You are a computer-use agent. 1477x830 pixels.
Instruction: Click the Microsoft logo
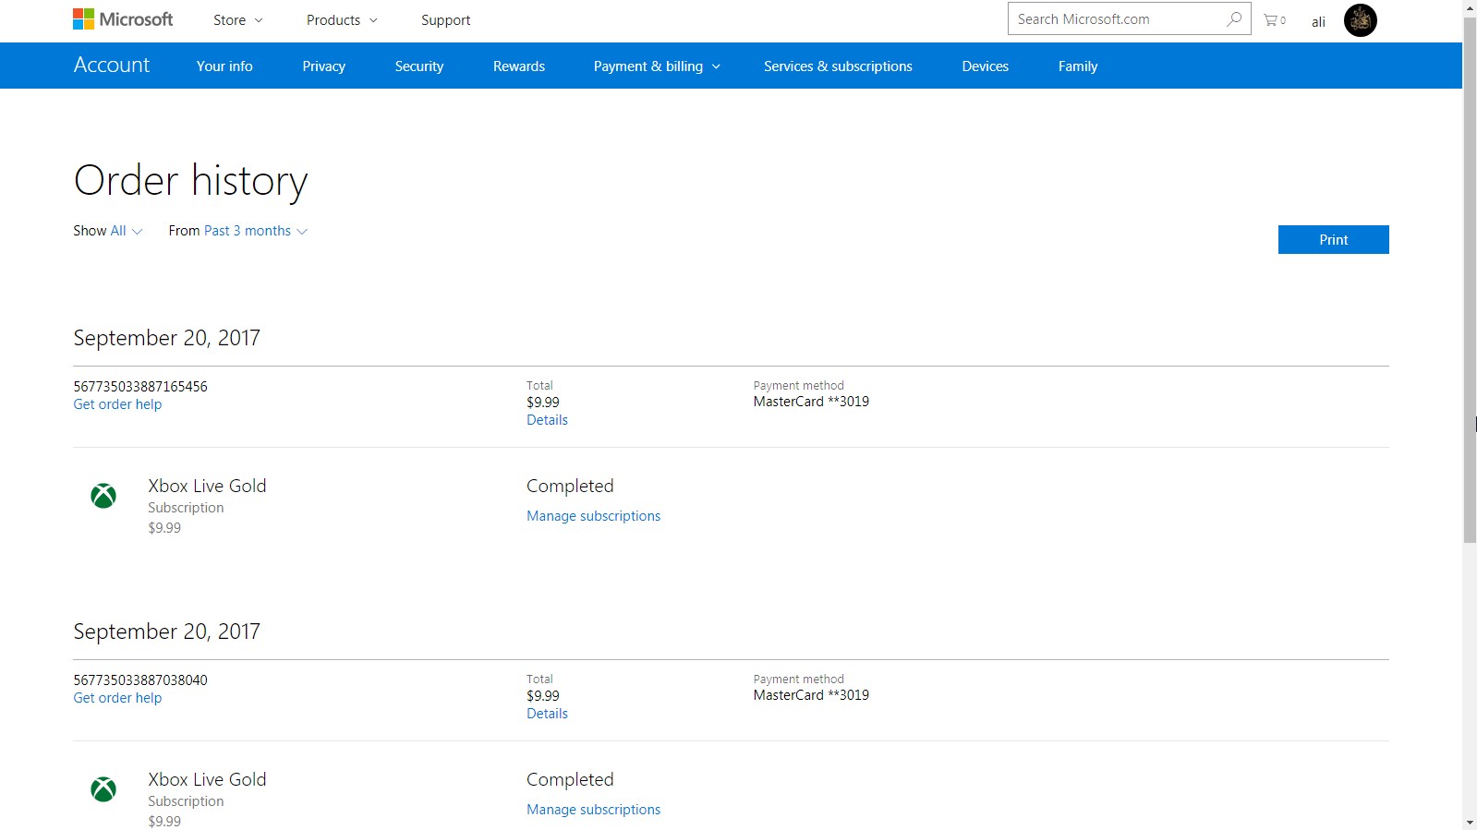[x=123, y=19]
